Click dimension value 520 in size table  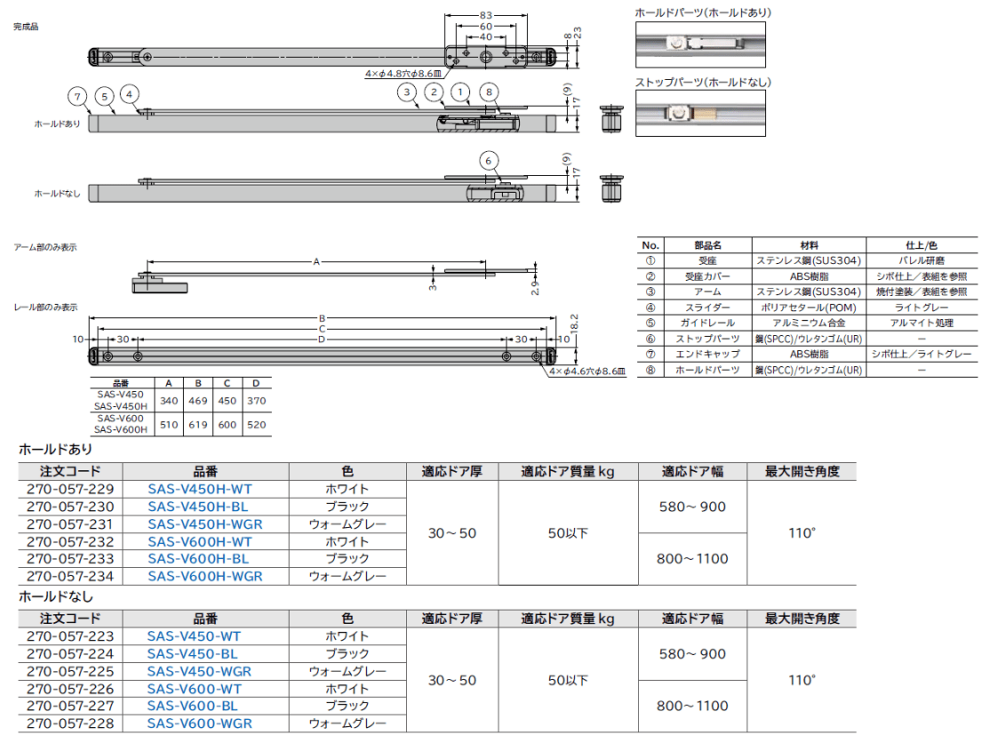(x=256, y=425)
